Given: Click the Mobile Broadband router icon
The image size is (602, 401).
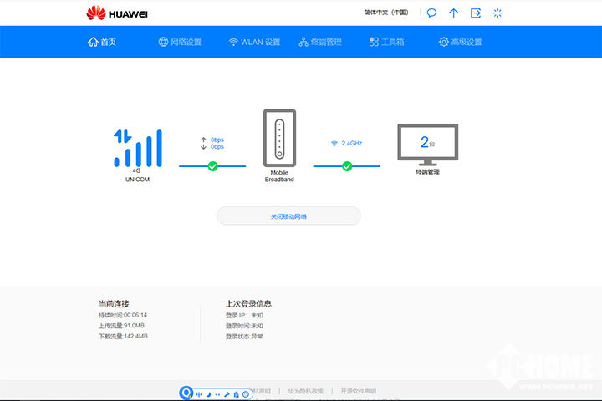Looking at the screenshot, I should point(279,138).
